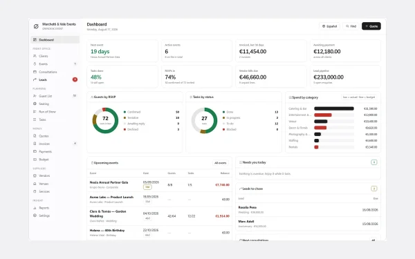Click the Done legend entry in Tasks
Viewport: 415px width, 259px height.
point(250,112)
